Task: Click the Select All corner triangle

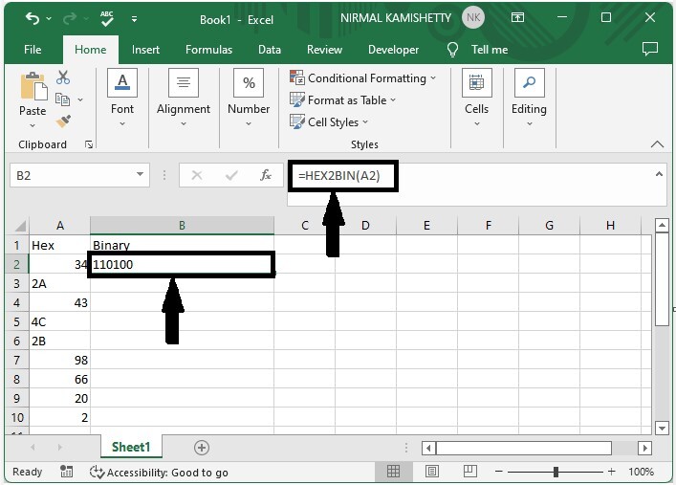Action: pyautogui.click(x=19, y=225)
